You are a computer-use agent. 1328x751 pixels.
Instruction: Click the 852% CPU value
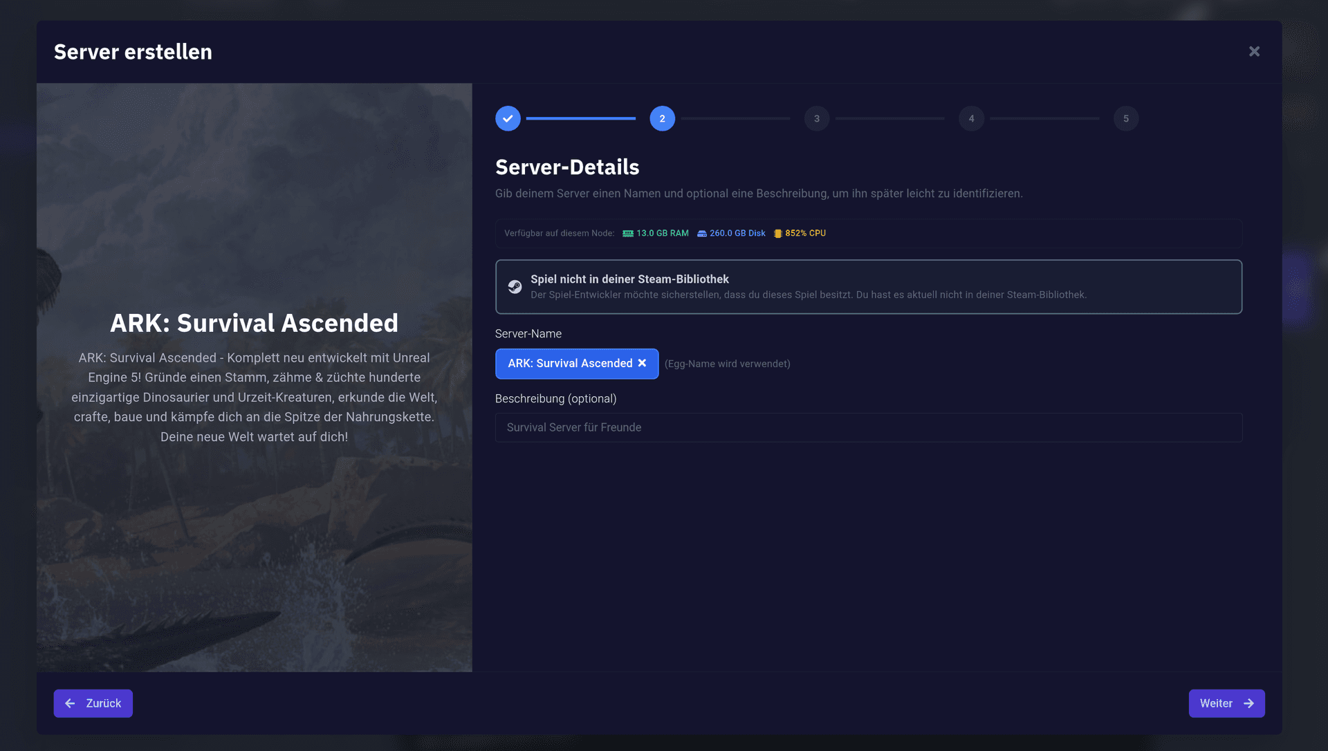point(806,233)
